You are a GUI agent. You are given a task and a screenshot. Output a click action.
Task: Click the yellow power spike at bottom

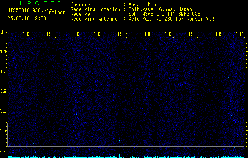(x=120, y=154)
